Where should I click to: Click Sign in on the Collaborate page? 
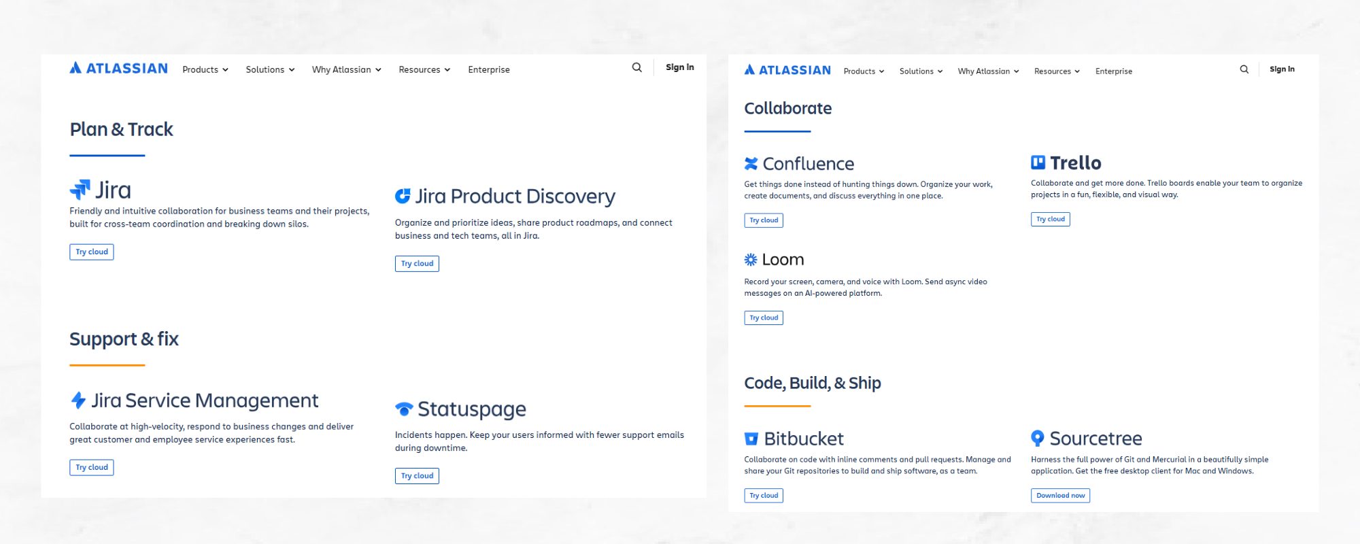pos(1282,69)
